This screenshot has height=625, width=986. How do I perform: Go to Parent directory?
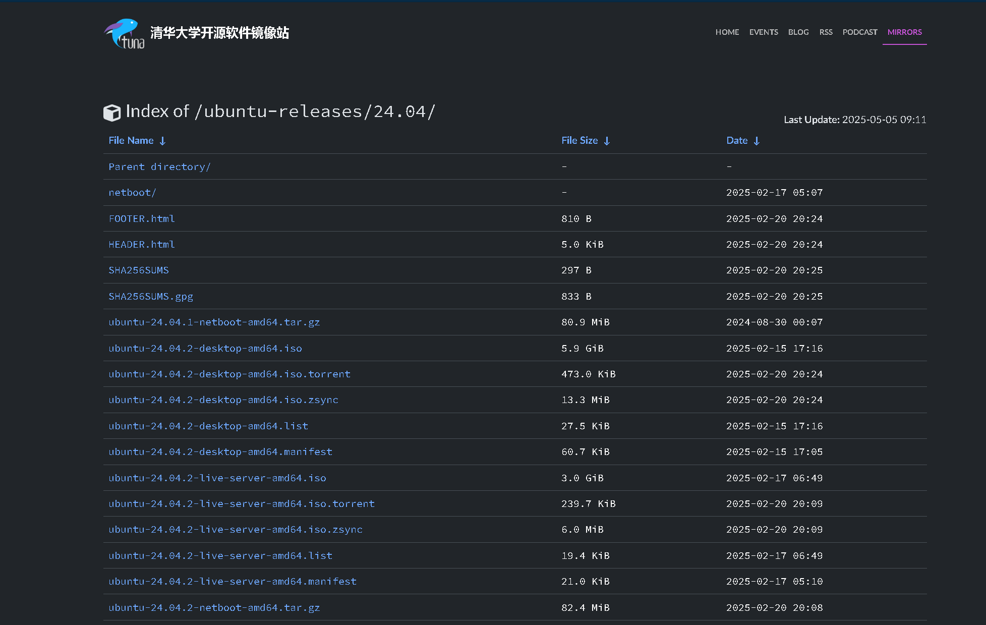click(159, 167)
